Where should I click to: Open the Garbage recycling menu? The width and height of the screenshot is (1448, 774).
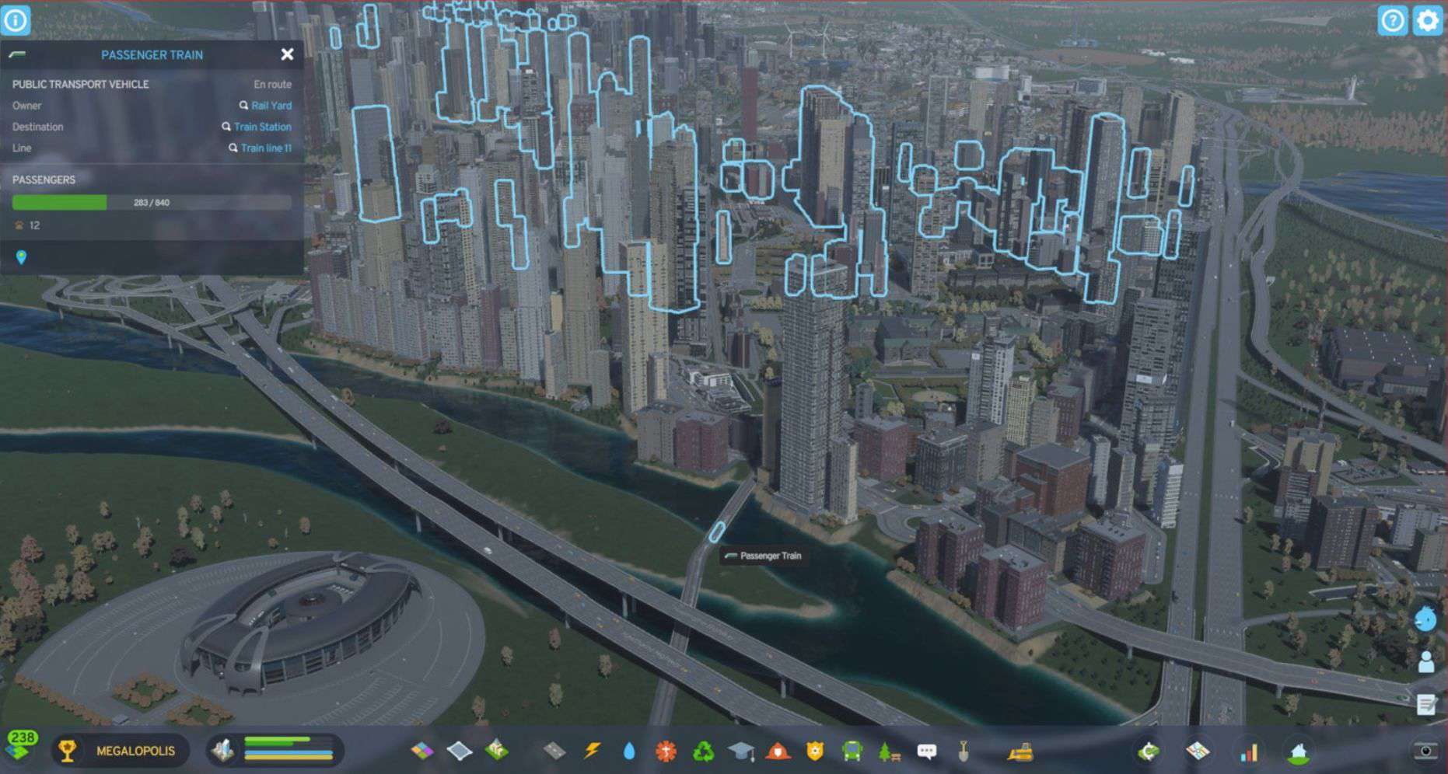[x=703, y=751]
